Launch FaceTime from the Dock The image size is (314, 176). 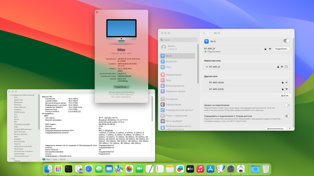139,169
